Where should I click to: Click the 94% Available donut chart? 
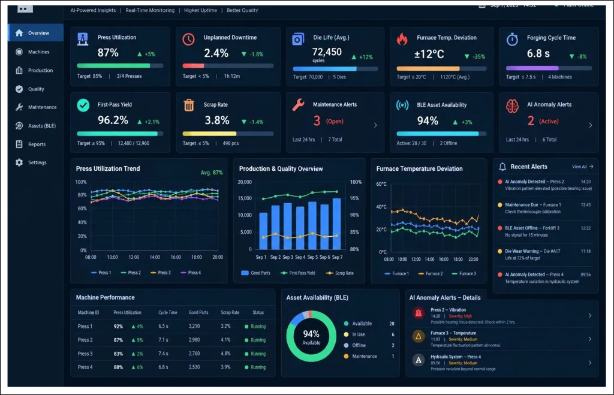click(x=311, y=336)
